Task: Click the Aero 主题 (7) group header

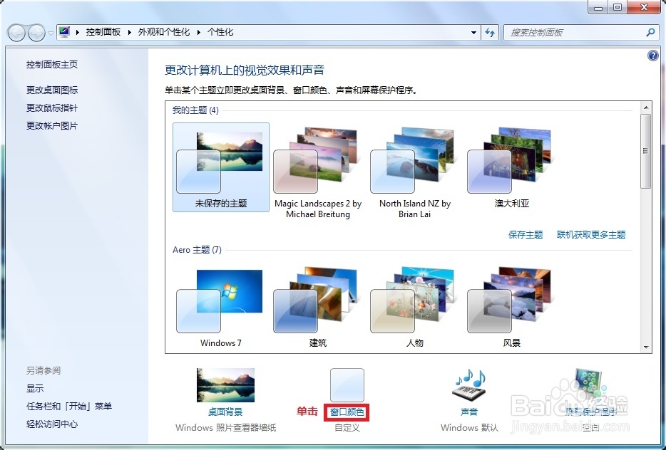Action: [197, 250]
